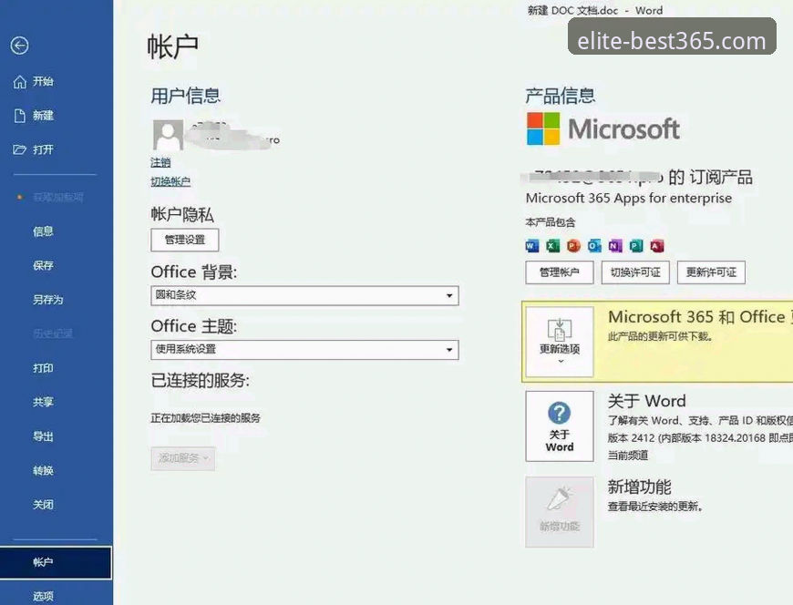Click 管理设置 under 帐户隐私

coord(185,240)
